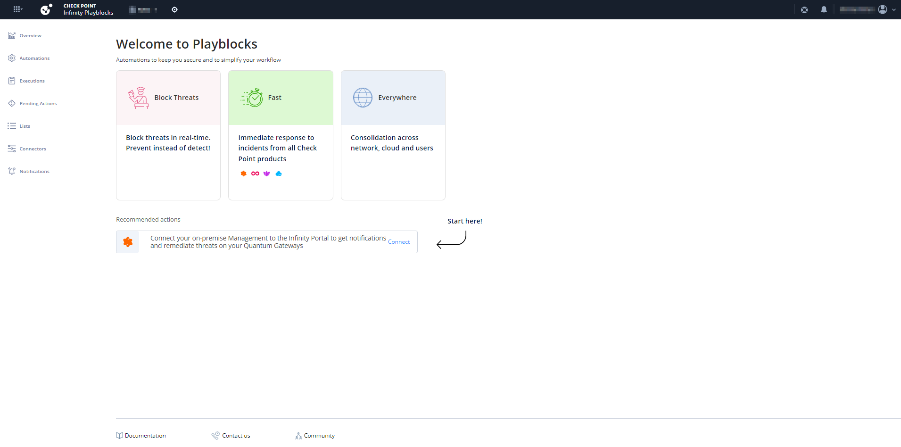This screenshot has width=901, height=447.
Task: Click the Check Point logo icon
Action: pyautogui.click(x=46, y=9)
